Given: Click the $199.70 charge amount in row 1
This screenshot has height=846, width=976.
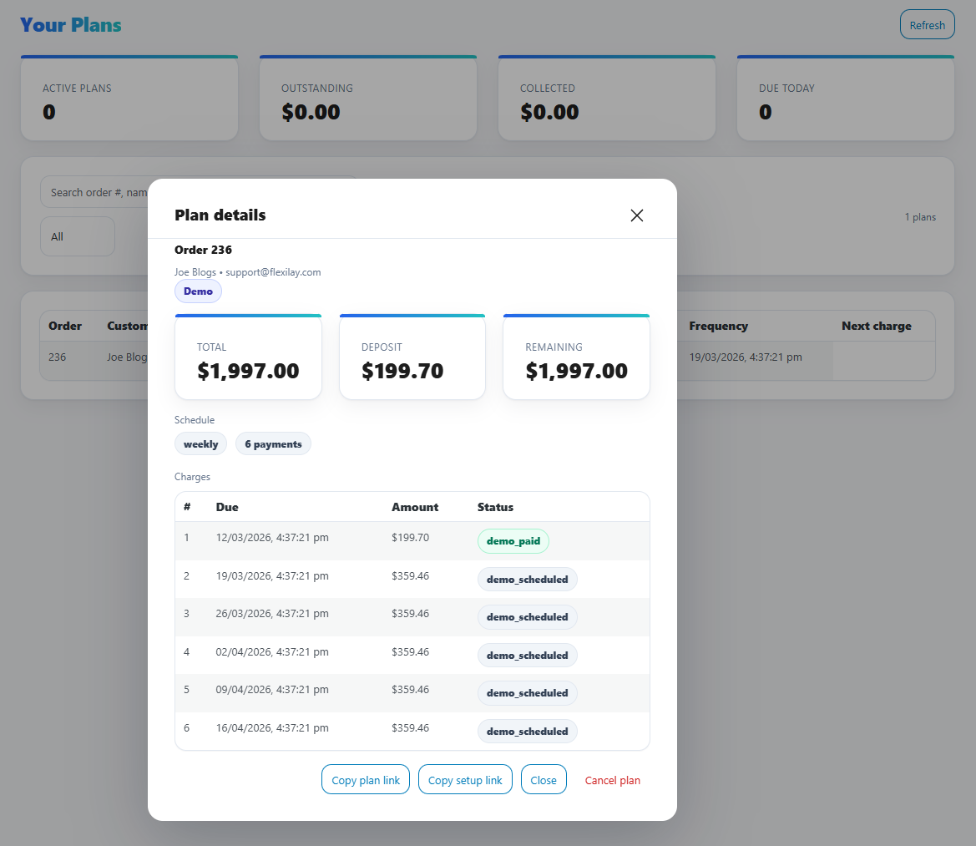Looking at the screenshot, I should click(410, 537).
